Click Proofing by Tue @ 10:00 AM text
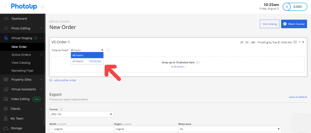The image size is (311, 133). click(x=275, y=42)
